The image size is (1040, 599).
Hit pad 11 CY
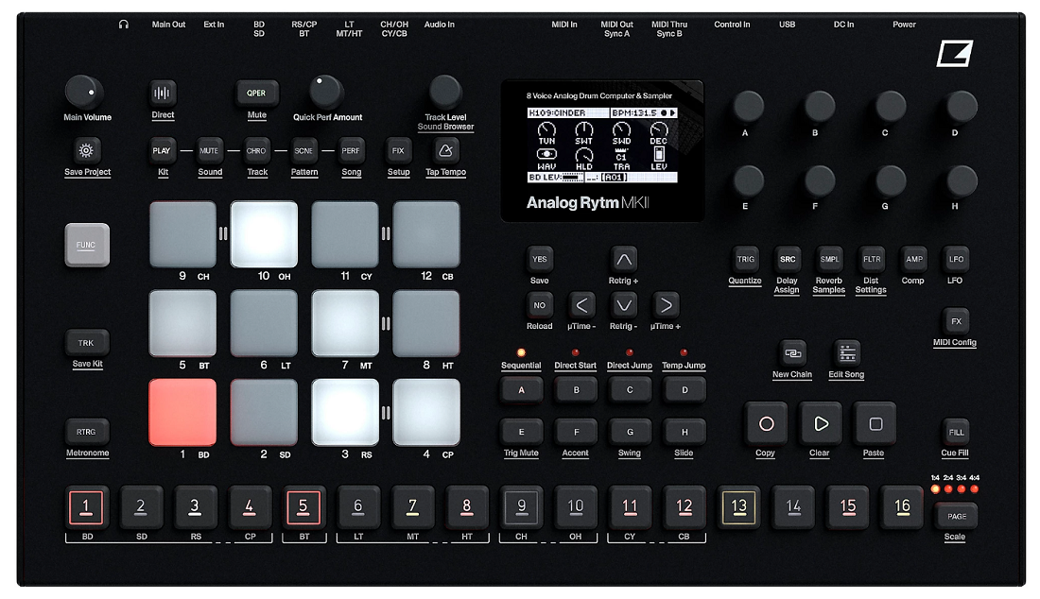[345, 234]
